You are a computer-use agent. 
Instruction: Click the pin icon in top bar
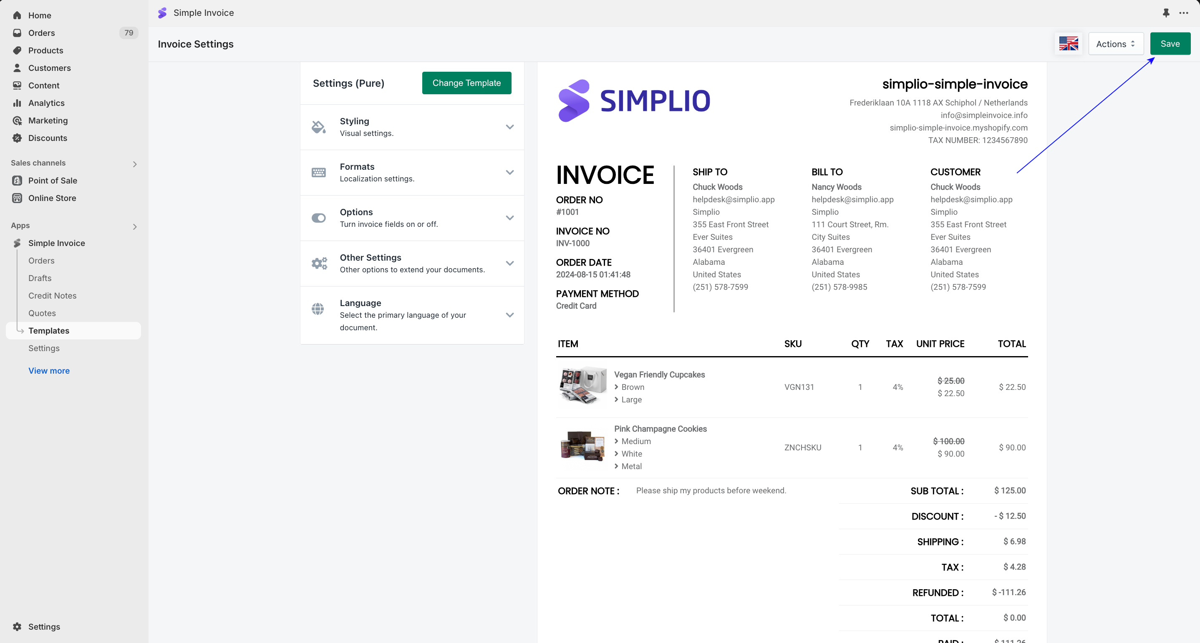(1165, 13)
